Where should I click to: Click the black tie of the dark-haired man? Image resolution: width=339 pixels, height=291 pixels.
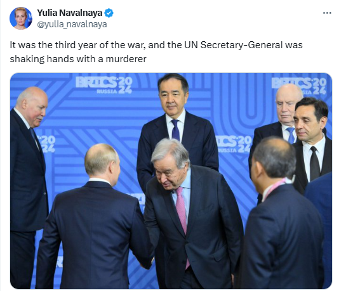click(x=314, y=163)
